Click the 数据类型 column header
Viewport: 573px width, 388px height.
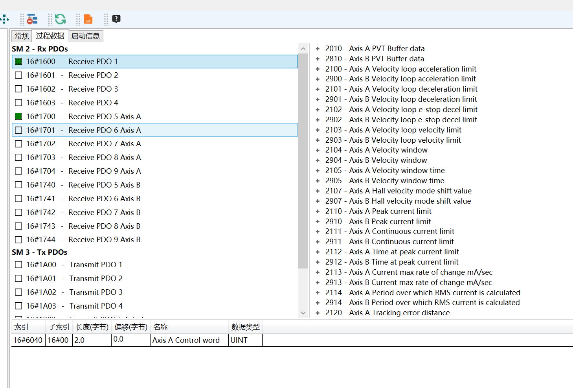(x=246, y=327)
